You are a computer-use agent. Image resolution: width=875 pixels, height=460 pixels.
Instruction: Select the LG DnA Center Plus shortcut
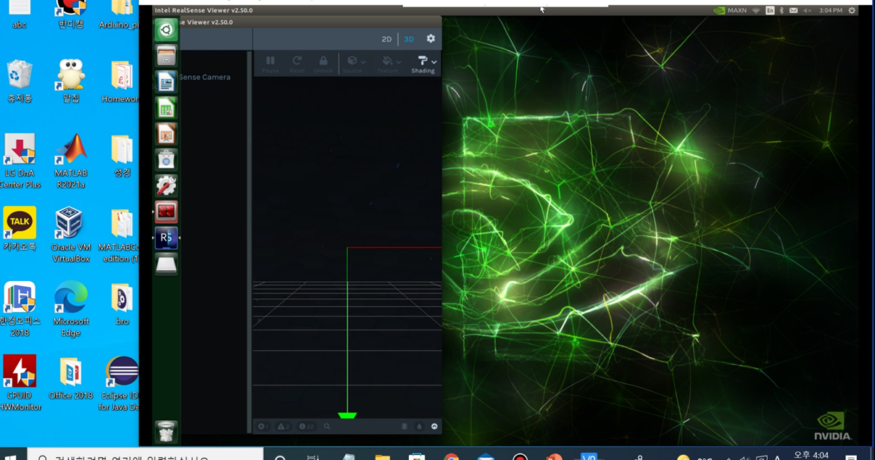pyautogui.click(x=20, y=162)
